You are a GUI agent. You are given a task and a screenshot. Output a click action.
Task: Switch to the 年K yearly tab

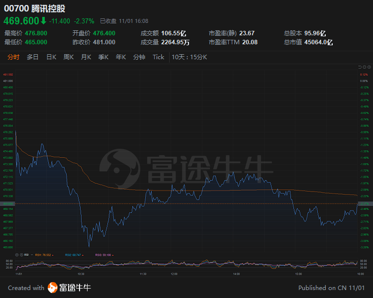click(121, 57)
